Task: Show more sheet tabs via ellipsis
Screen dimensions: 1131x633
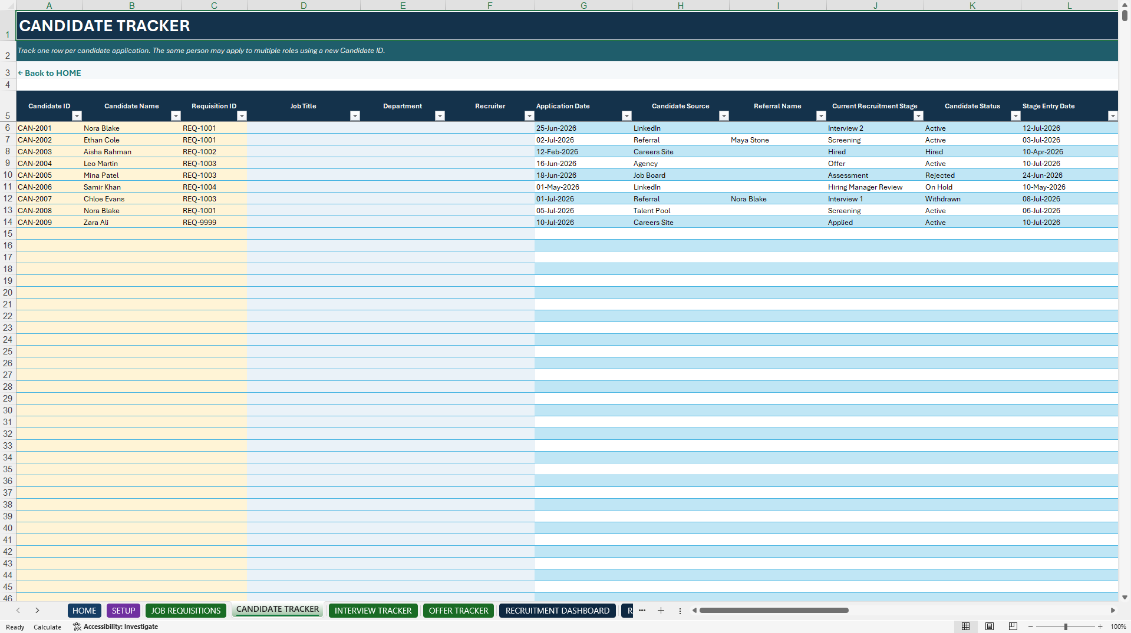Action: click(x=642, y=611)
